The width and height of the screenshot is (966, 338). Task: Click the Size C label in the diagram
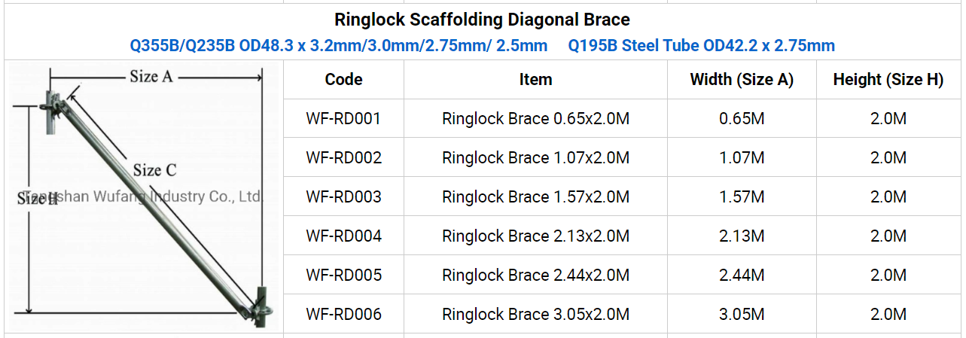[x=154, y=170]
